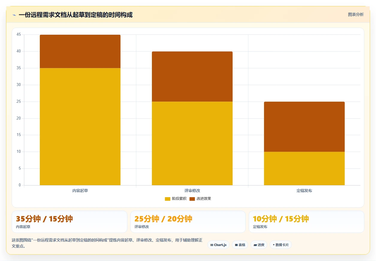Click the 评审修改 caption in the second stat card
The height and width of the screenshot is (261, 376).
[142, 227]
